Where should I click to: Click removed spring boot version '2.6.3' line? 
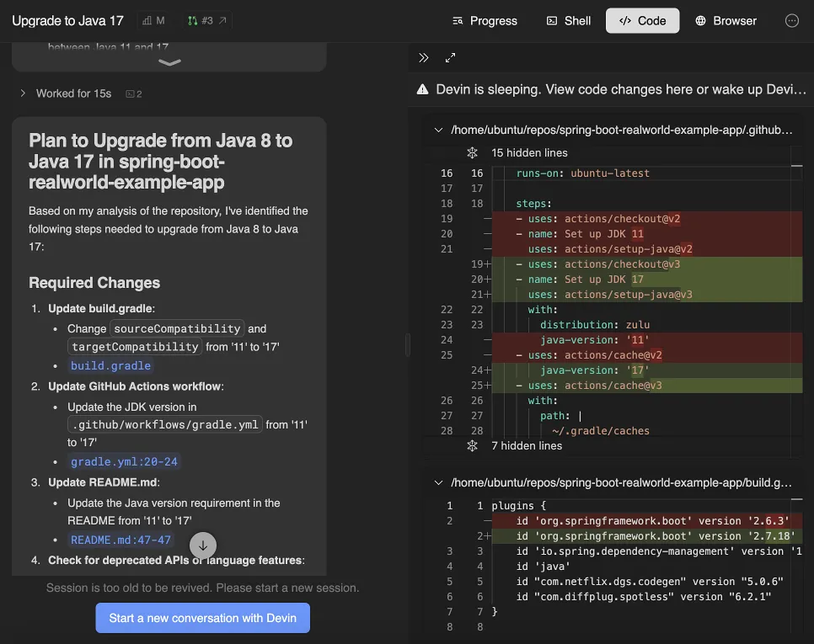(x=647, y=520)
